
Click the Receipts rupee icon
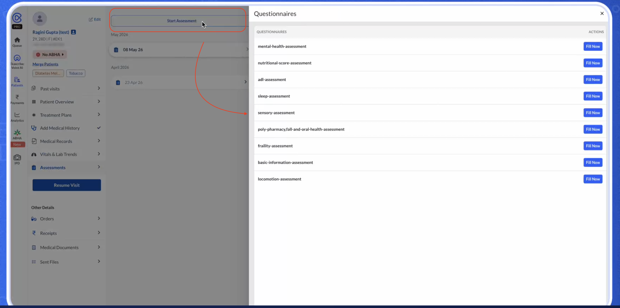click(x=34, y=233)
